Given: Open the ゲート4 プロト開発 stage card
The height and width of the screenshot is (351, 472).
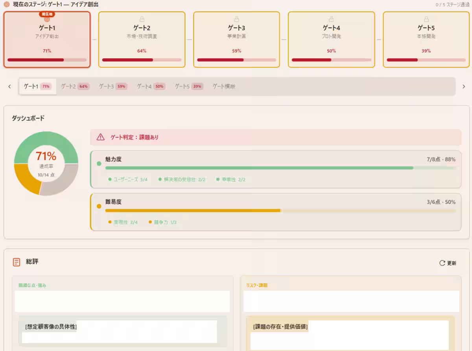Looking at the screenshot, I should tap(332, 40).
